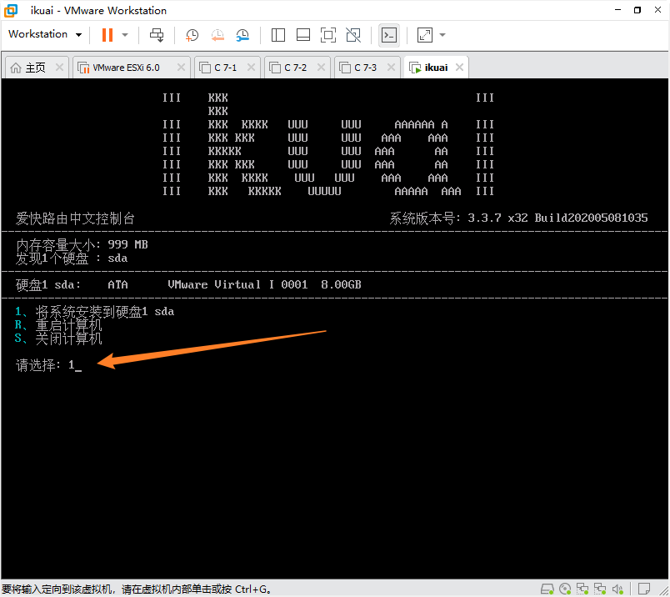Switch to the C 7-2 tab
670x597 pixels.
coord(295,68)
